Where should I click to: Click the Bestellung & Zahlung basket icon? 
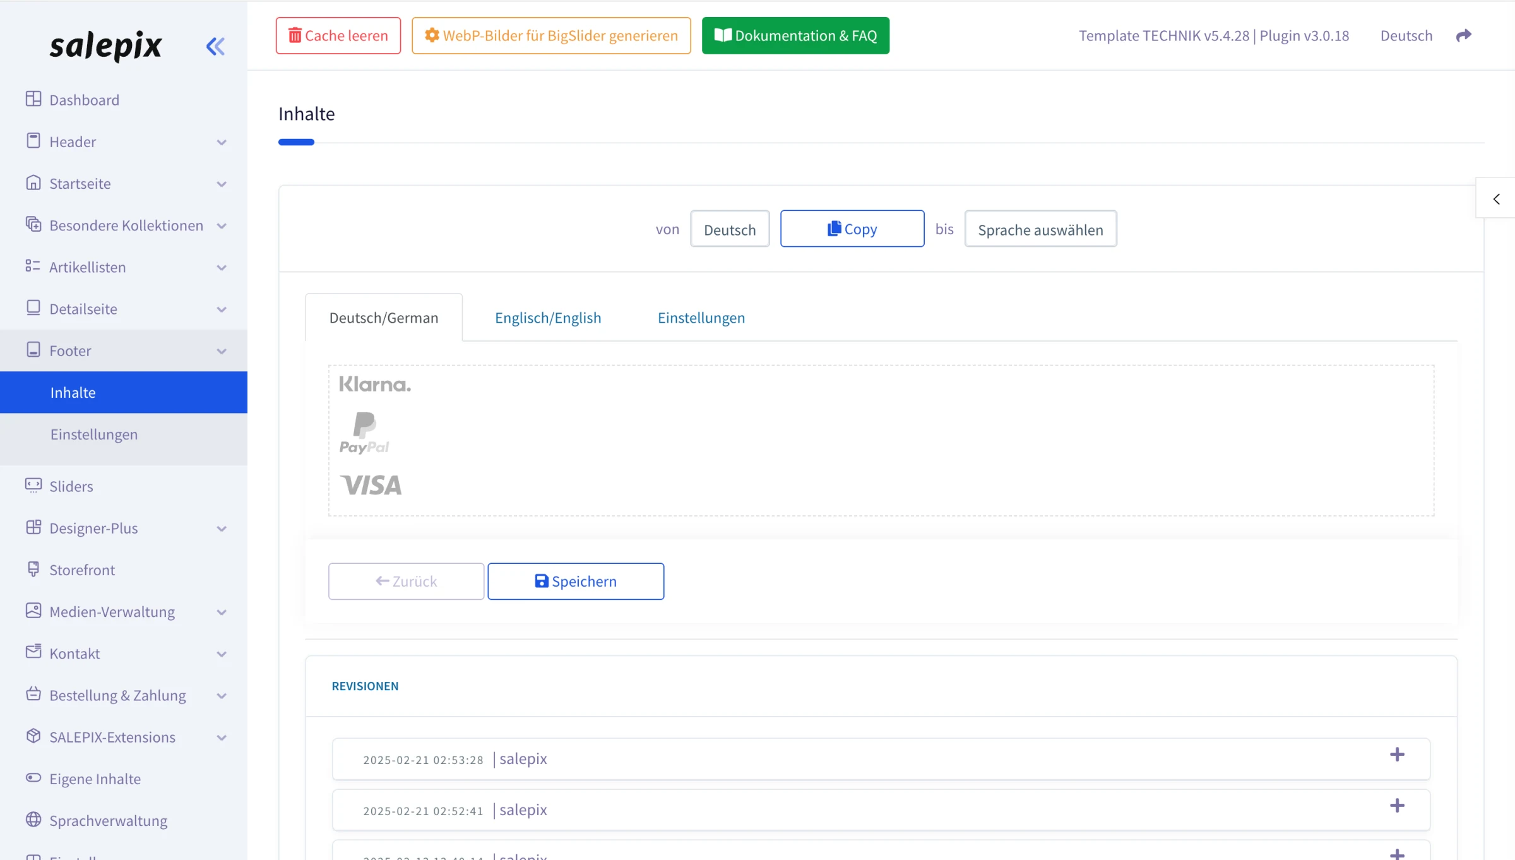click(33, 694)
